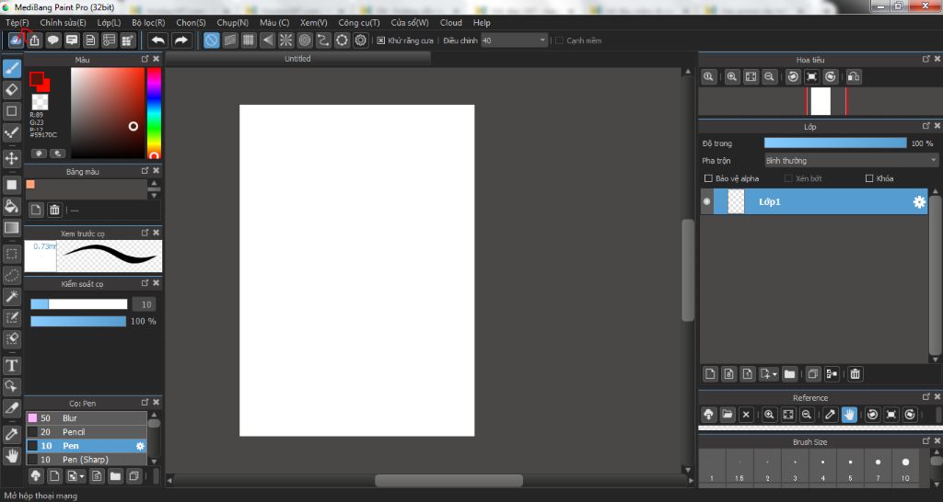
Task: Open the Lớp(L) menu
Action: (x=109, y=22)
